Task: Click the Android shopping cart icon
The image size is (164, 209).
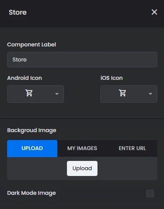Action: (29, 93)
